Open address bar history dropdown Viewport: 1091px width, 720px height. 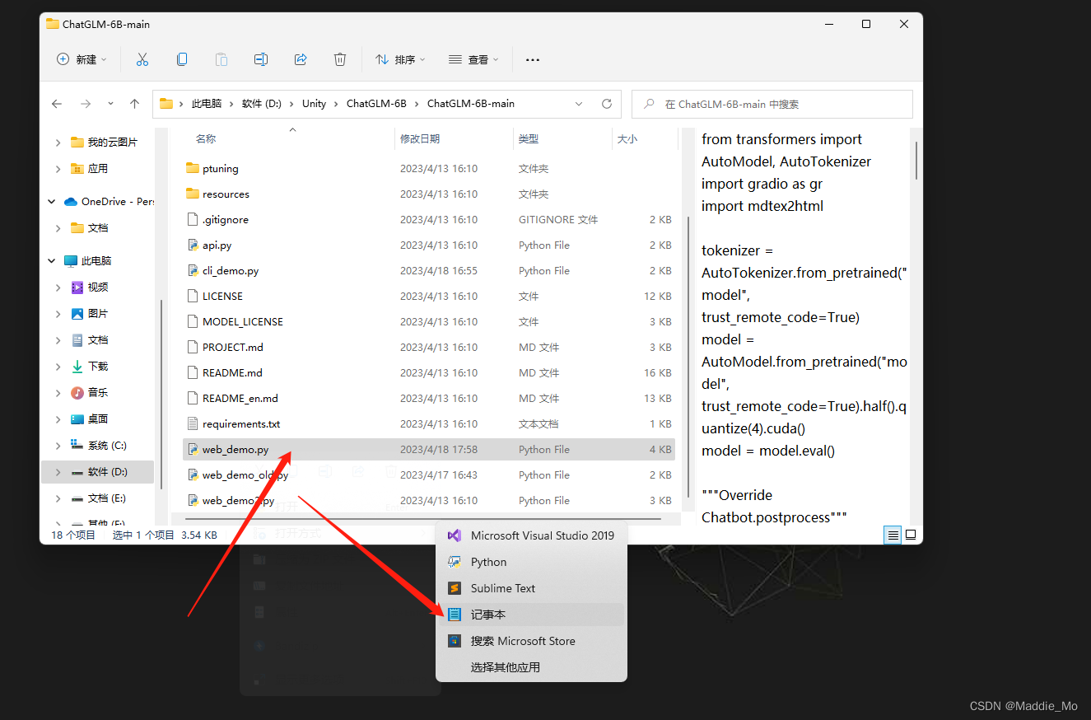[579, 104]
